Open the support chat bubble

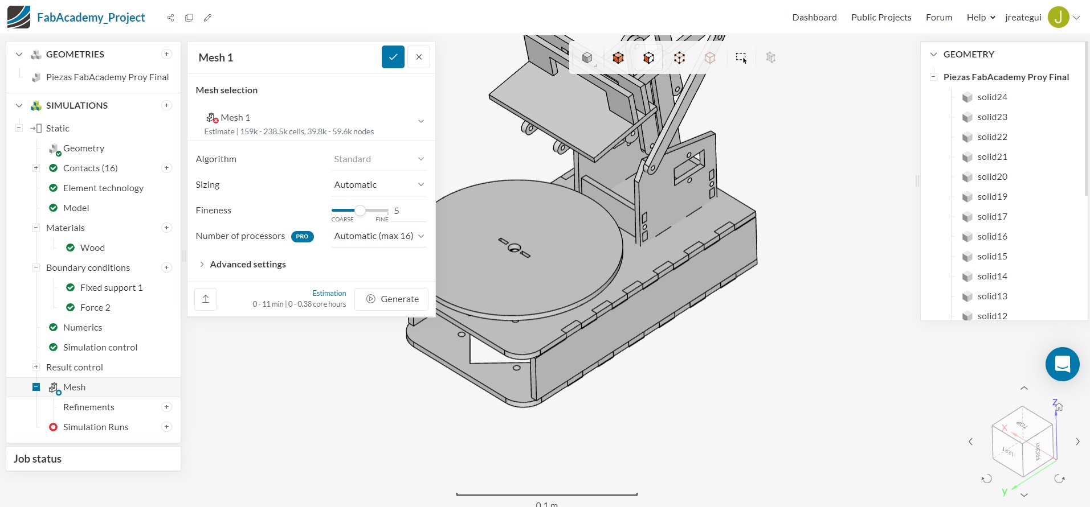[x=1062, y=364]
